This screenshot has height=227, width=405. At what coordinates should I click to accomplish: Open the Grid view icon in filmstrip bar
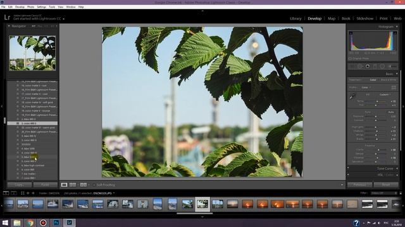pyautogui.click(x=23, y=193)
